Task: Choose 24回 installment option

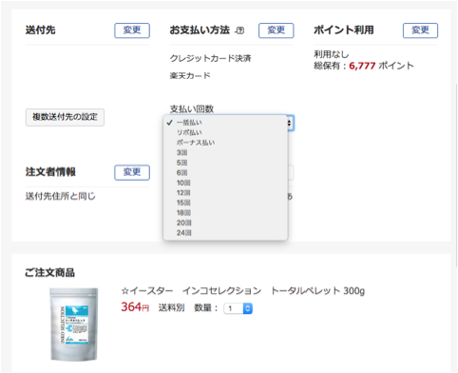Action: pyautogui.click(x=225, y=233)
